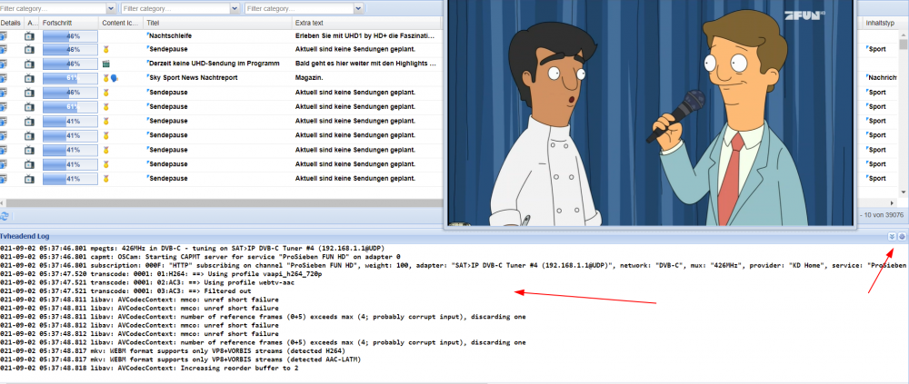Viewport: 909px width, 384px height.
Task: Click TV watch icon for Sky Sport News Nachtreport
Action: 30,78
